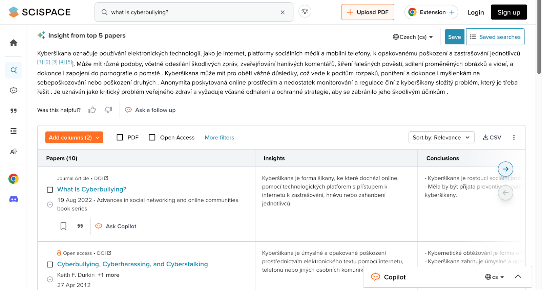Open citation reference [1]
This screenshot has width=542, height=290.
(40, 62)
